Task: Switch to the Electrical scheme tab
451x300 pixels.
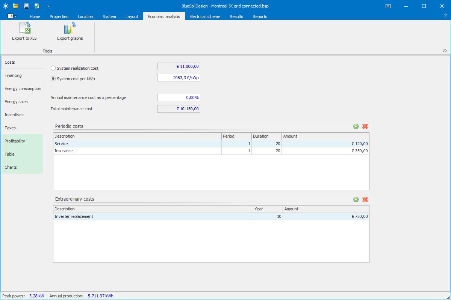Action: pos(205,16)
